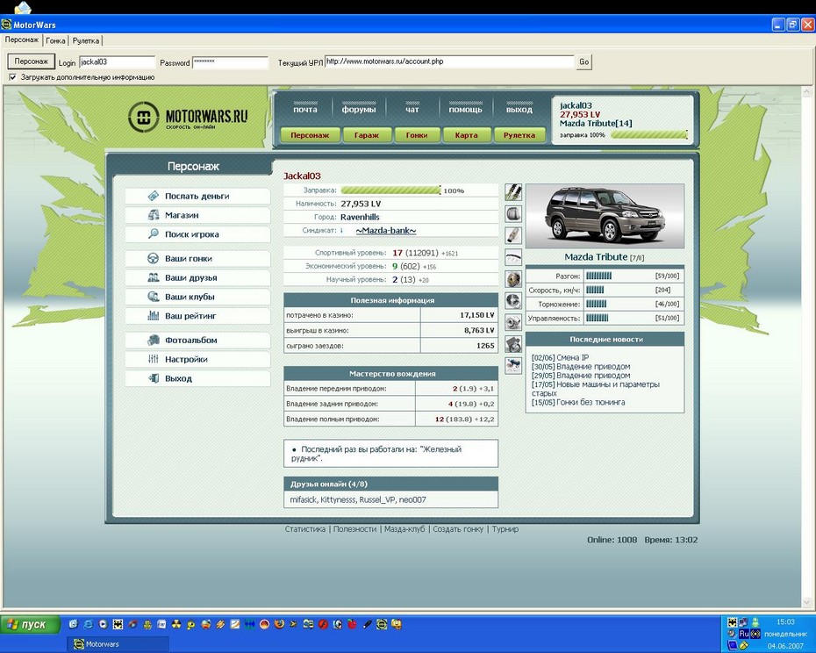Click the Персонаж button next to Login
816x653 pixels.
click(x=32, y=61)
